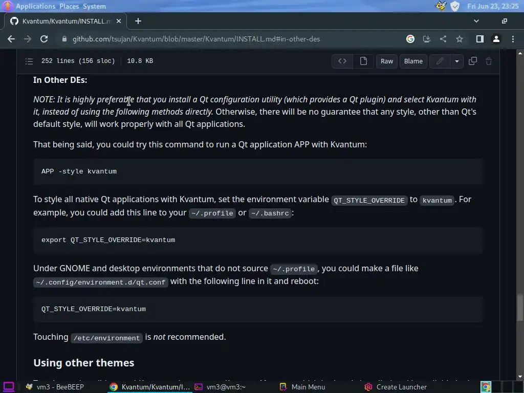Select the Kvantum/Kvantum/INSTALL.md browser tab
Image resolution: width=524 pixels, height=393 pixels.
click(66, 21)
